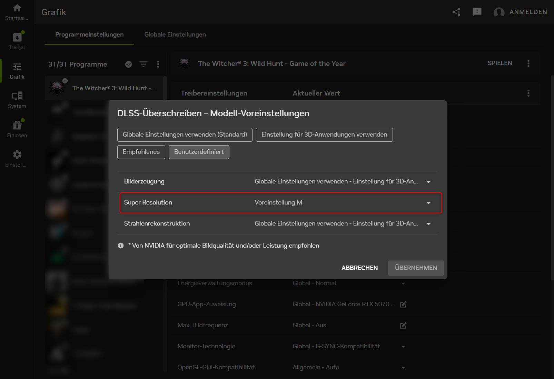The width and height of the screenshot is (554, 379).
Task: Click the ABBRECHEN button
Action: [359, 268]
